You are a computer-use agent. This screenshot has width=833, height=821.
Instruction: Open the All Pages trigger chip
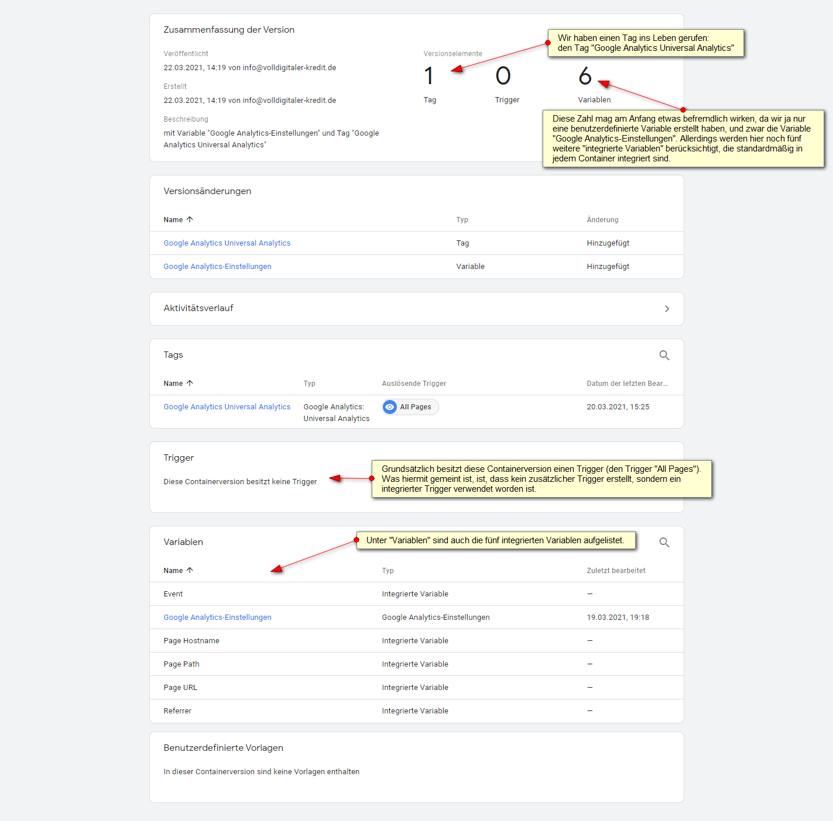(410, 407)
